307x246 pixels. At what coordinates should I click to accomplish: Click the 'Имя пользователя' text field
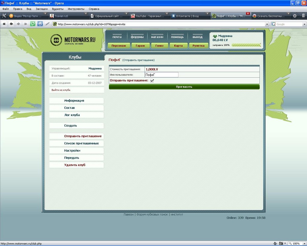tap(161, 75)
